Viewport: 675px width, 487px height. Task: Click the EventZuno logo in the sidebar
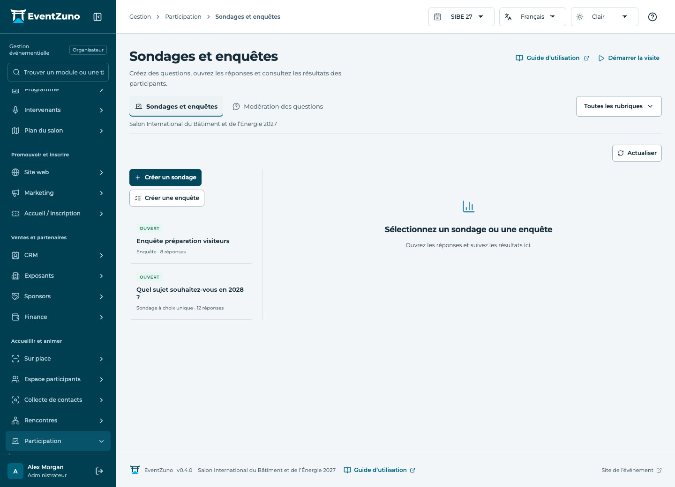45,16
